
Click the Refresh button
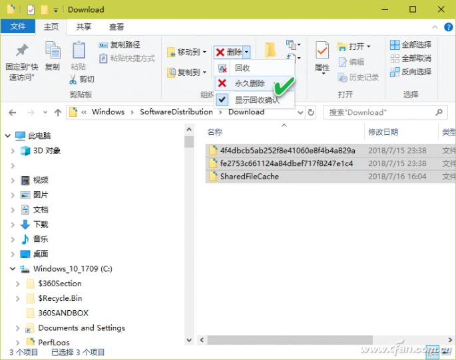pos(311,112)
